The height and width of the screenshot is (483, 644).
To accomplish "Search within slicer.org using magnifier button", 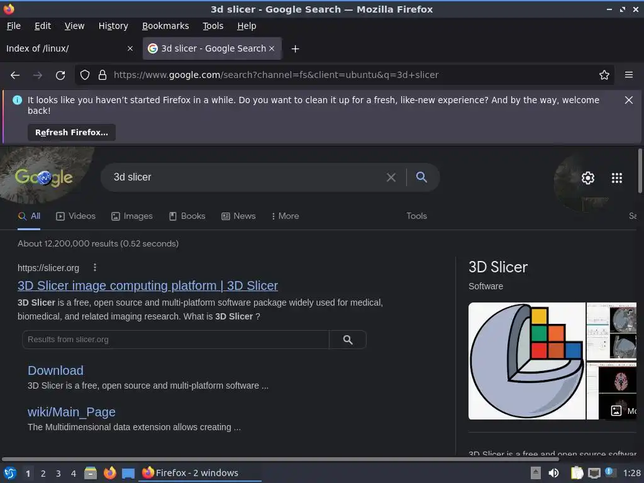I will (x=348, y=340).
